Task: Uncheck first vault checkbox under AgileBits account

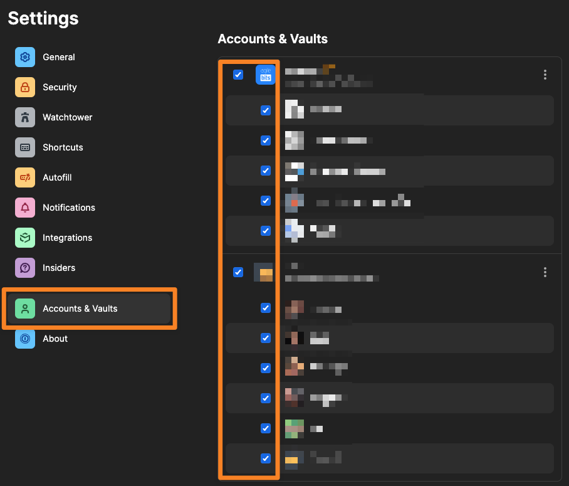Action: pos(266,110)
